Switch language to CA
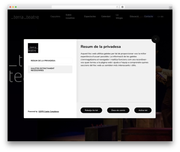This screenshot has width=180, height=152. coord(159,17)
